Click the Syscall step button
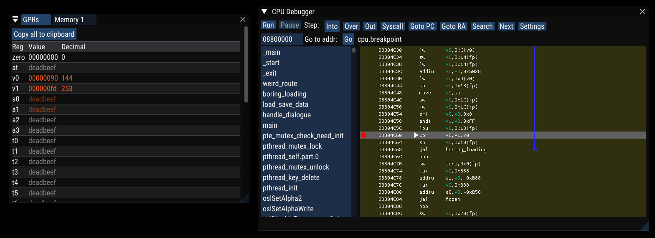The width and height of the screenshot is (655, 238). click(x=393, y=26)
